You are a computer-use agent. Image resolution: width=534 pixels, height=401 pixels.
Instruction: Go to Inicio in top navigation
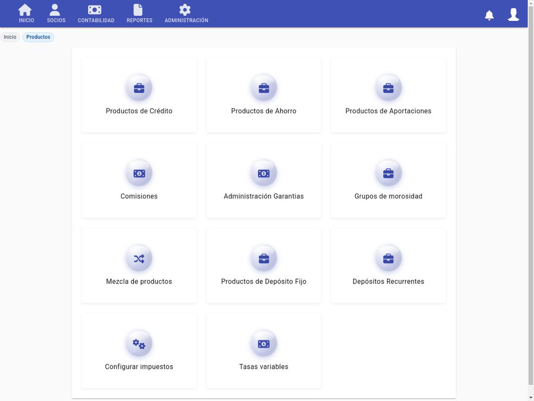tap(26, 14)
